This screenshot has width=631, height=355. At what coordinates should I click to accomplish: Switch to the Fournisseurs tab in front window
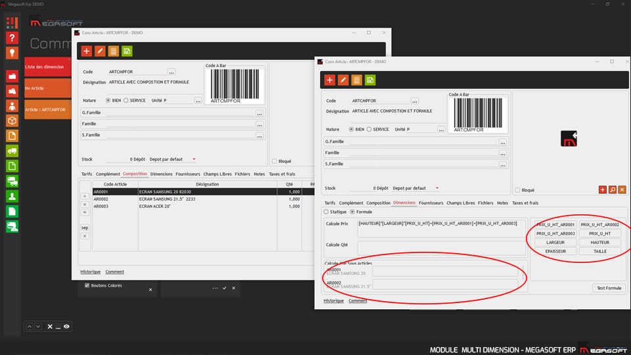(x=431, y=203)
